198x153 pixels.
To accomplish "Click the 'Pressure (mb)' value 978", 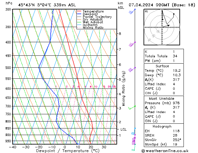I will [176, 103].
